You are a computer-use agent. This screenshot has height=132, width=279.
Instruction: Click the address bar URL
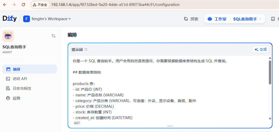[115, 5]
